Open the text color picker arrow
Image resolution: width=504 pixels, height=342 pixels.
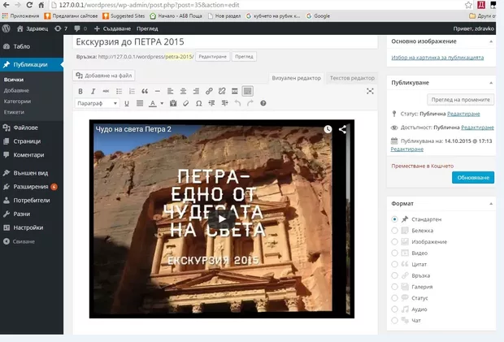tap(163, 103)
